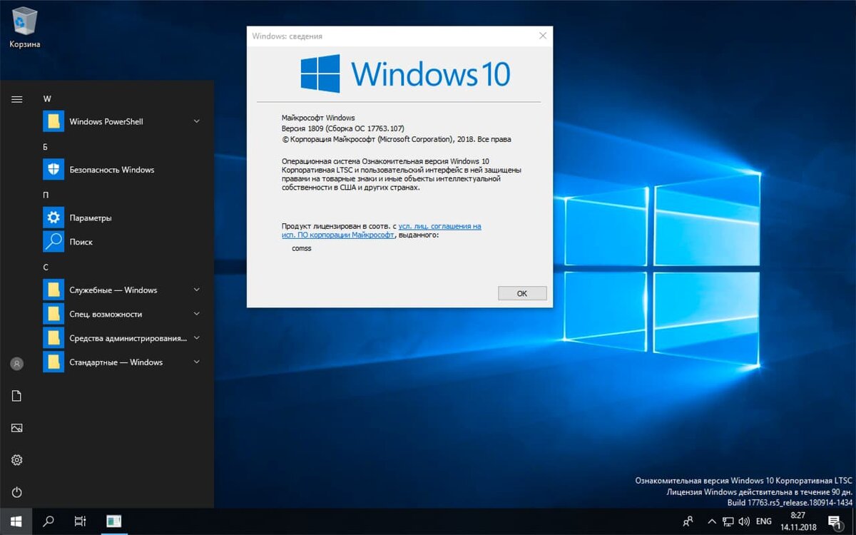Open the clock showing 8:27

[798, 515]
